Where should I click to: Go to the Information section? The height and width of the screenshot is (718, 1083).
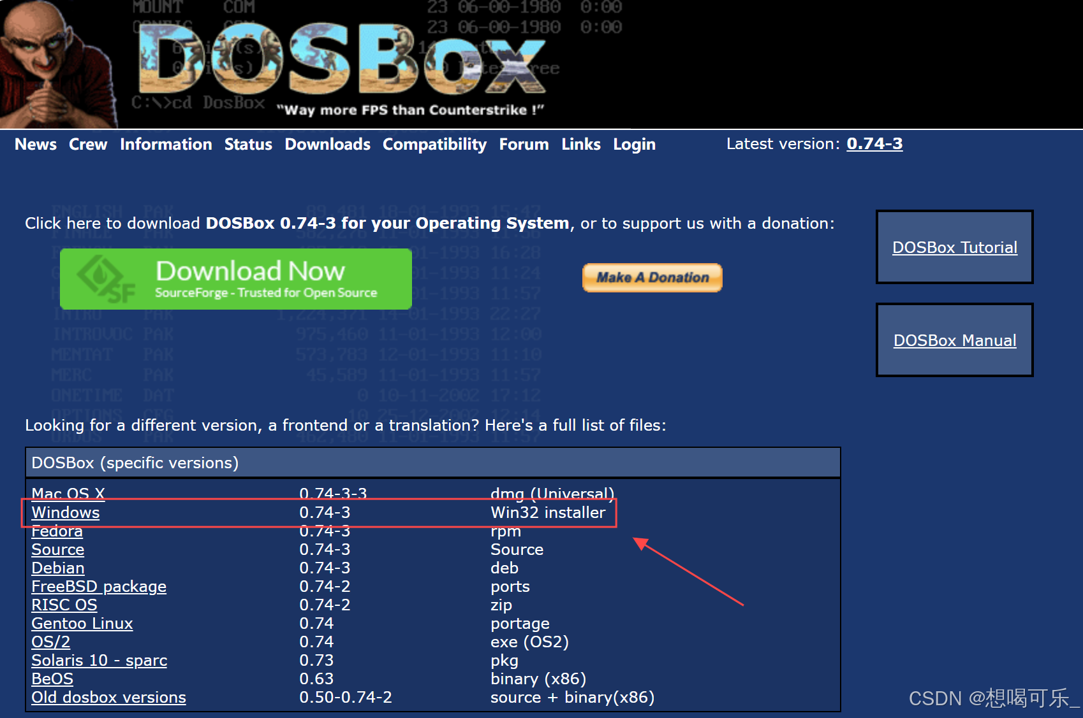pyautogui.click(x=166, y=145)
